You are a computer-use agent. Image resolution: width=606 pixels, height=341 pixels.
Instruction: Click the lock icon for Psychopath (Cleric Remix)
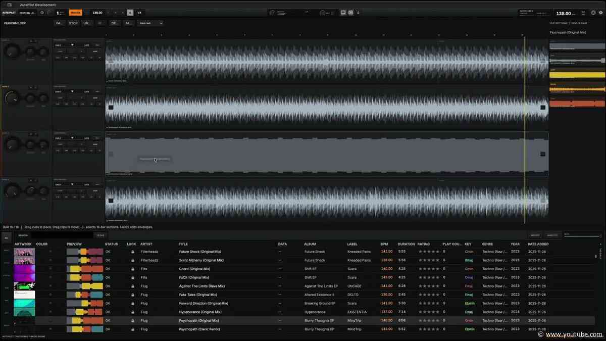tap(132, 329)
